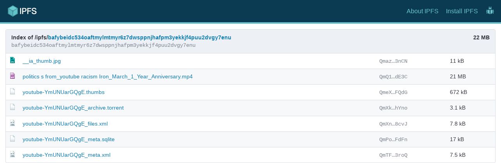Open youtube-YmUNUarGQgE_files.xml
501x163 pixels.
(x=65, y=124)
